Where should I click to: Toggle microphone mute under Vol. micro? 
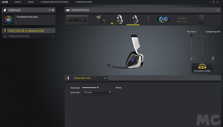pyautogui.click(x=191, y=59)
